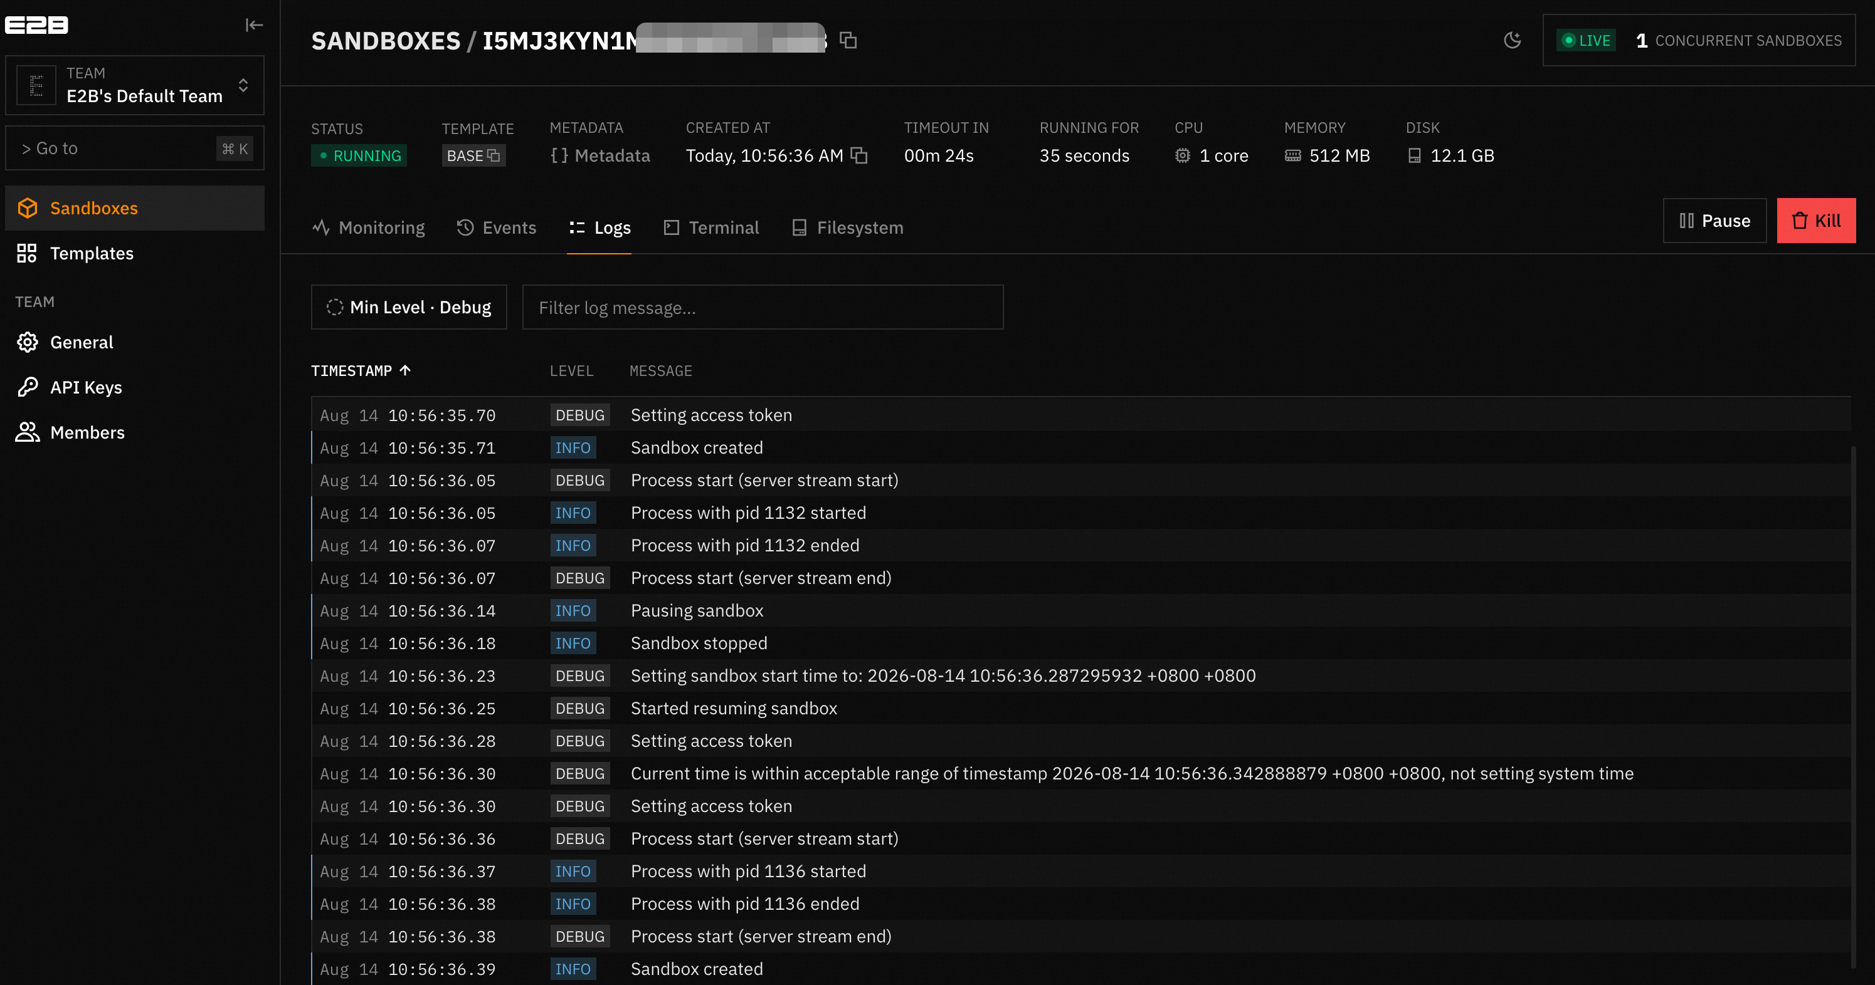
Task: Open the API Keys page
Action: pyautogui.click(x=135, y=387)
